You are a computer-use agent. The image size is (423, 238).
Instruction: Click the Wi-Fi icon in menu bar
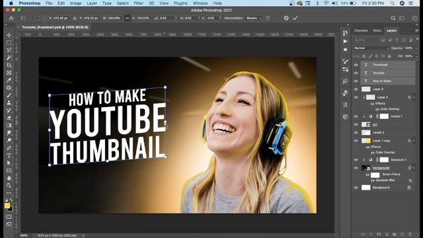pyautogui.click(x=326, y=3)
